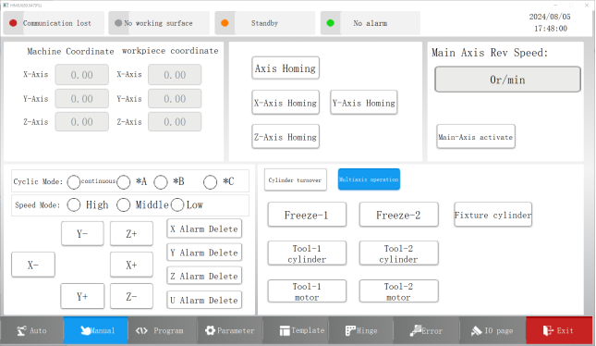
Task: Click the orange Standby status indicator
Action: pyautogui.click(x=225, y=23)
